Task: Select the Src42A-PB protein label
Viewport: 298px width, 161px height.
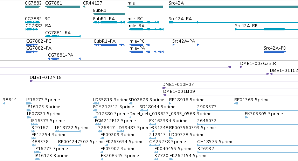Action: (275, 48)
